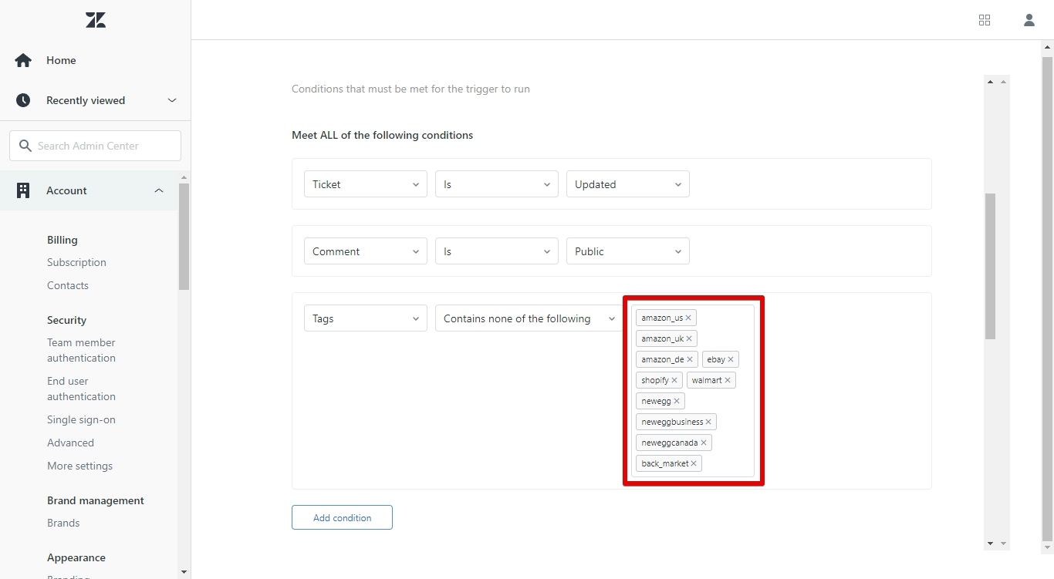1054x579 pixels.
Task: Open the user profile icon
Action: pos(1029,20)
